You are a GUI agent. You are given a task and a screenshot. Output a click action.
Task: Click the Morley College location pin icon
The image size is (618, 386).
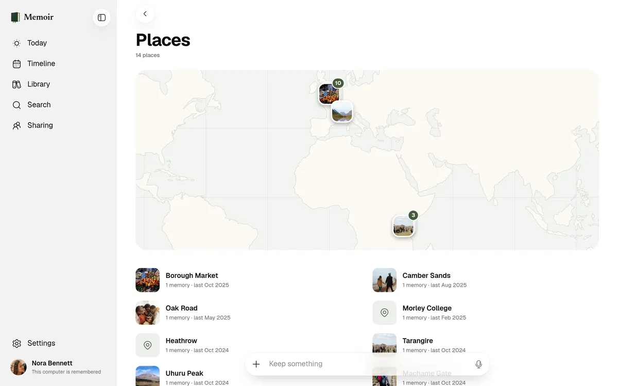tap(384, 312)
